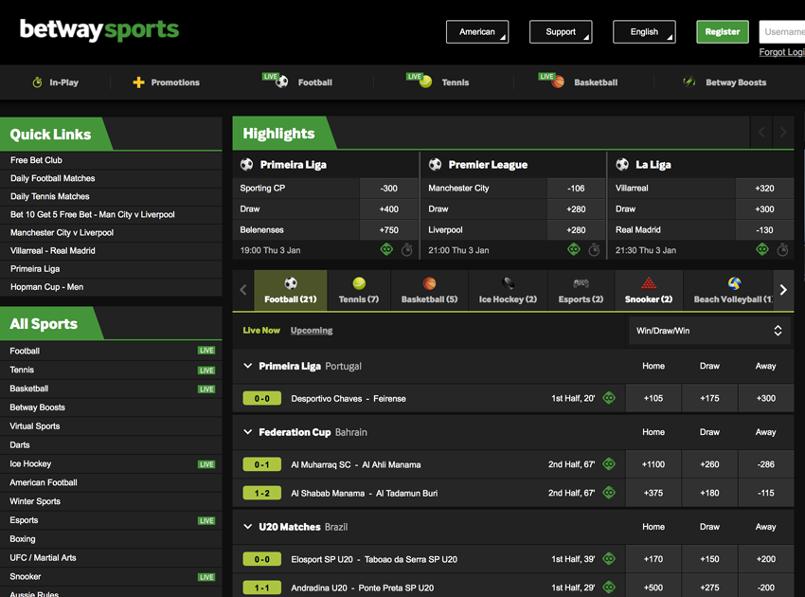Click eye icon for Elosport SP U20 match
Image resolution: width=805 pixels, height=597 pixels.
point(609,558)
